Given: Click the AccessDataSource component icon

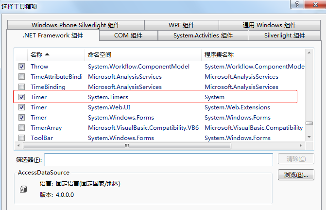Looking at the screenshot, I should (23, 189).
